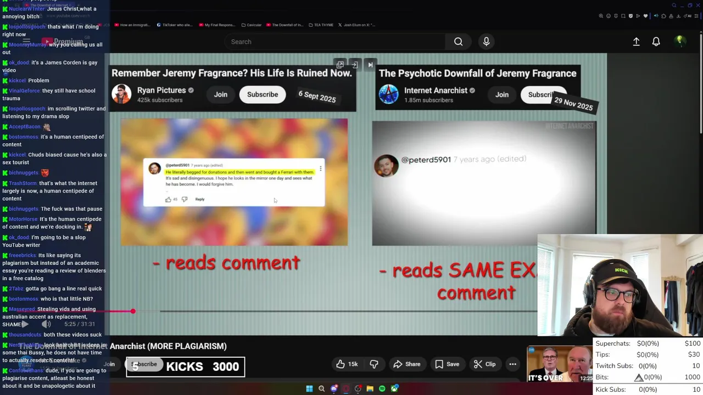Open the 'Josh Ellum on X' bookmark
703x395 pixels.
pyautogui.click(x=356, y=25)
